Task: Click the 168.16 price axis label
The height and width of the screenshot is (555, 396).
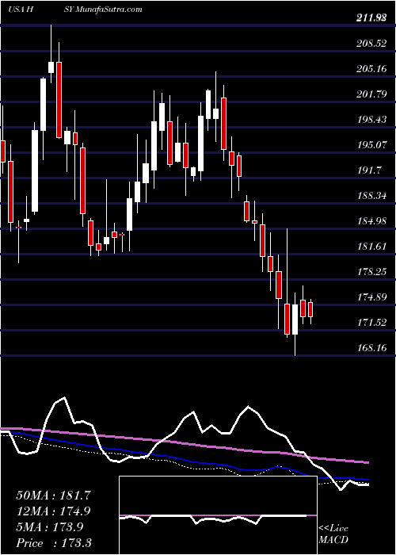Action: click(371, 348)
